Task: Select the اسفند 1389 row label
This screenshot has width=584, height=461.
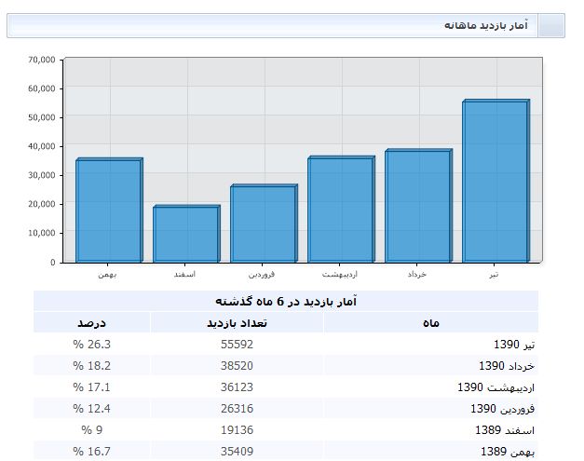Action: pyautogui.click(x=505, y=430)
